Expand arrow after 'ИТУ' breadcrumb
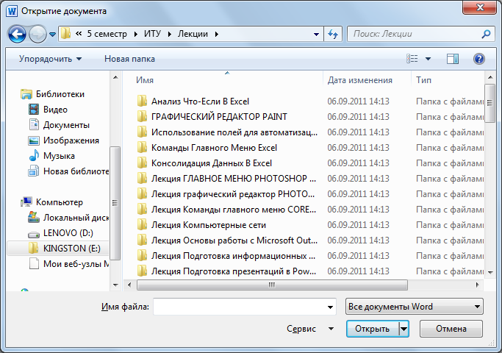Screen dimensions: 502x353 click(x=170, y=34)
